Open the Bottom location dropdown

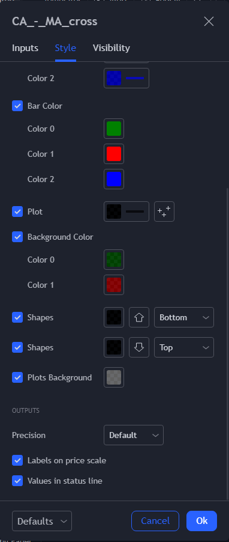tap(184, 317)
